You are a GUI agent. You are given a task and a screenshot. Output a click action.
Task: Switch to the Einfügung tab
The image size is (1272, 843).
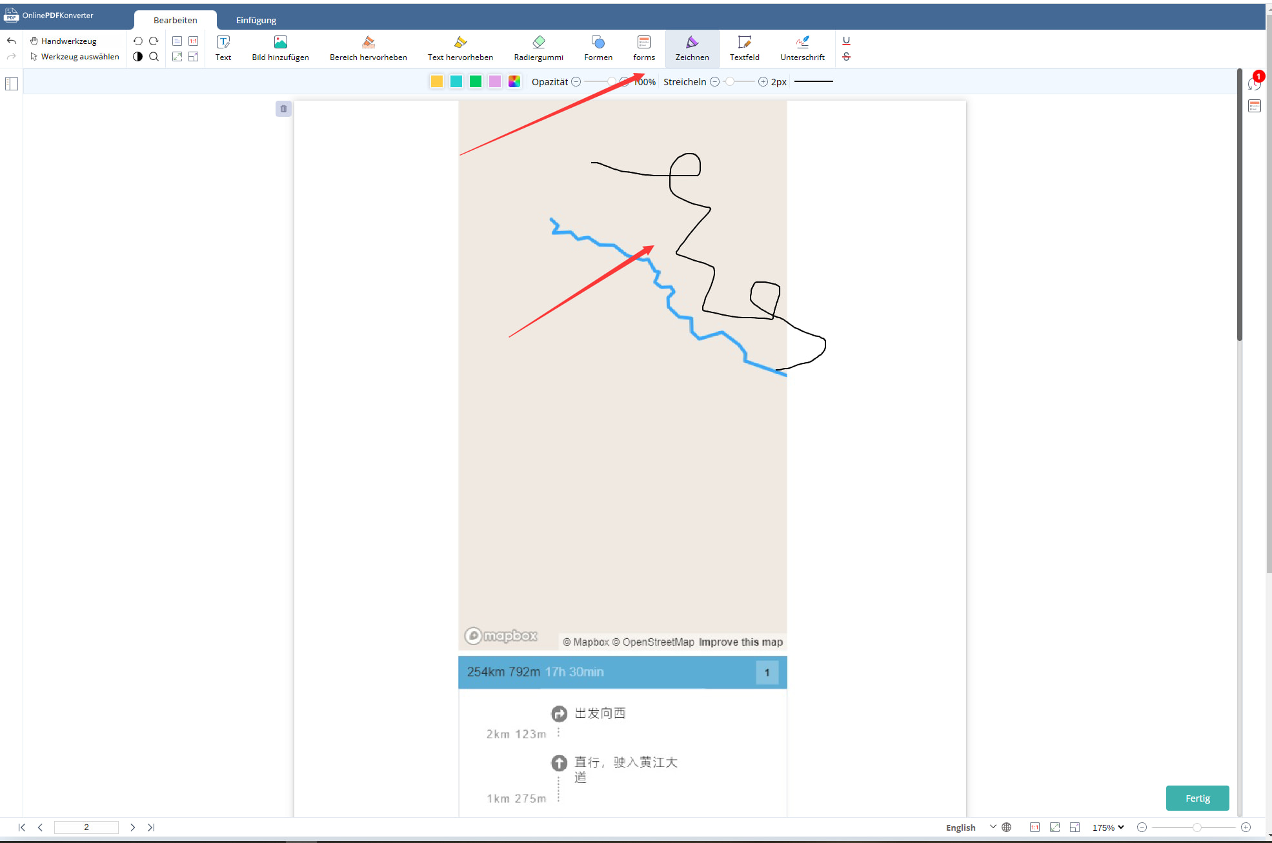[x=256, y=20]
